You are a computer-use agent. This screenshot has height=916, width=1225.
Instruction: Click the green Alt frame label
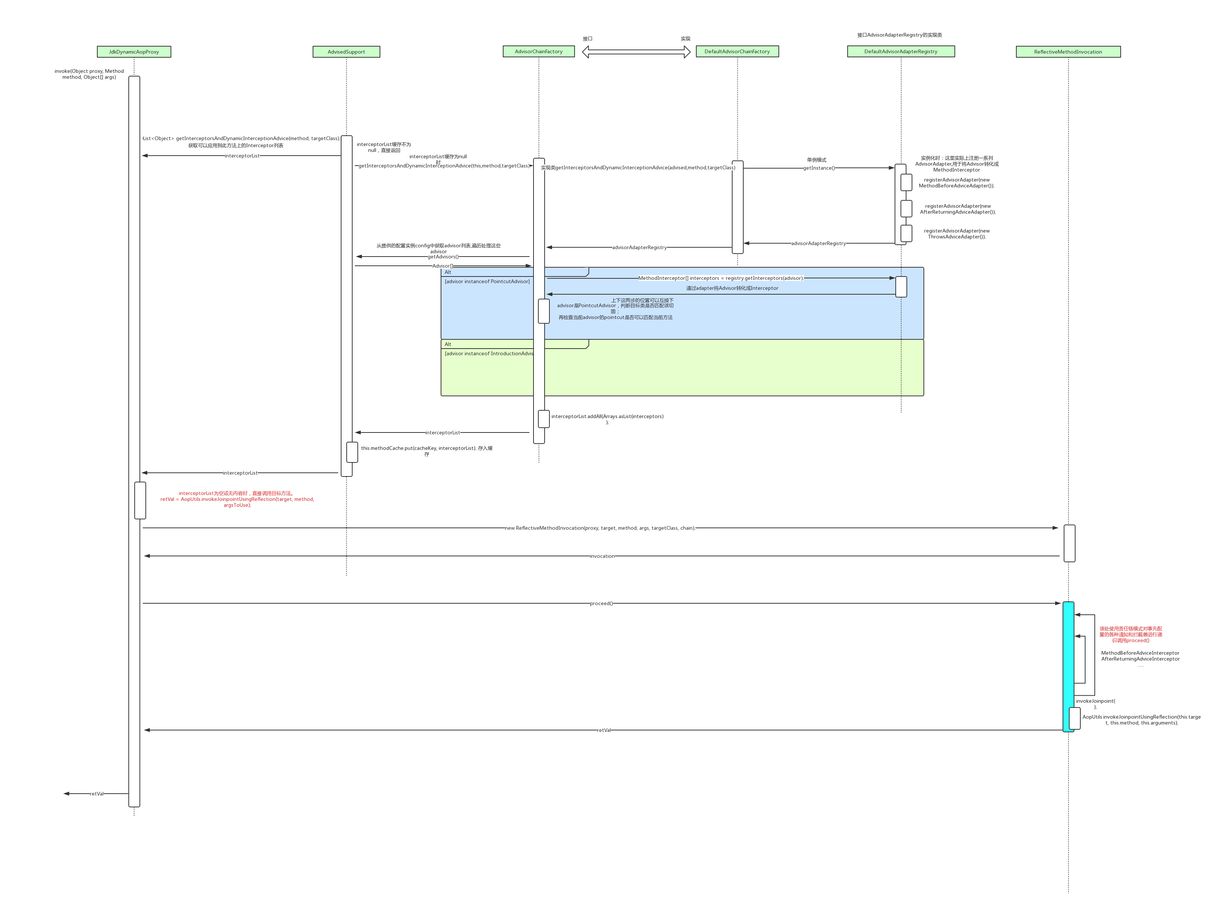coord(447,344)
